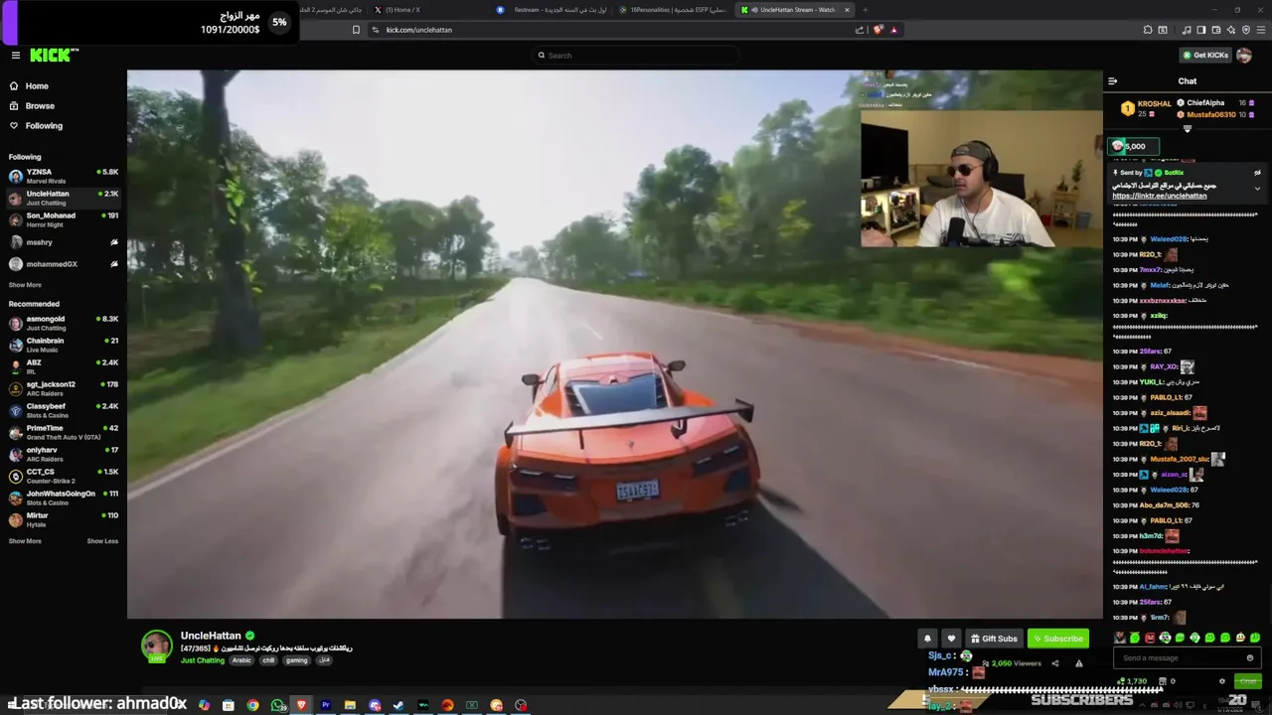Screen dimensions: 1272x715
Task: Click the gaming stream tag
Action: (296, 660)
